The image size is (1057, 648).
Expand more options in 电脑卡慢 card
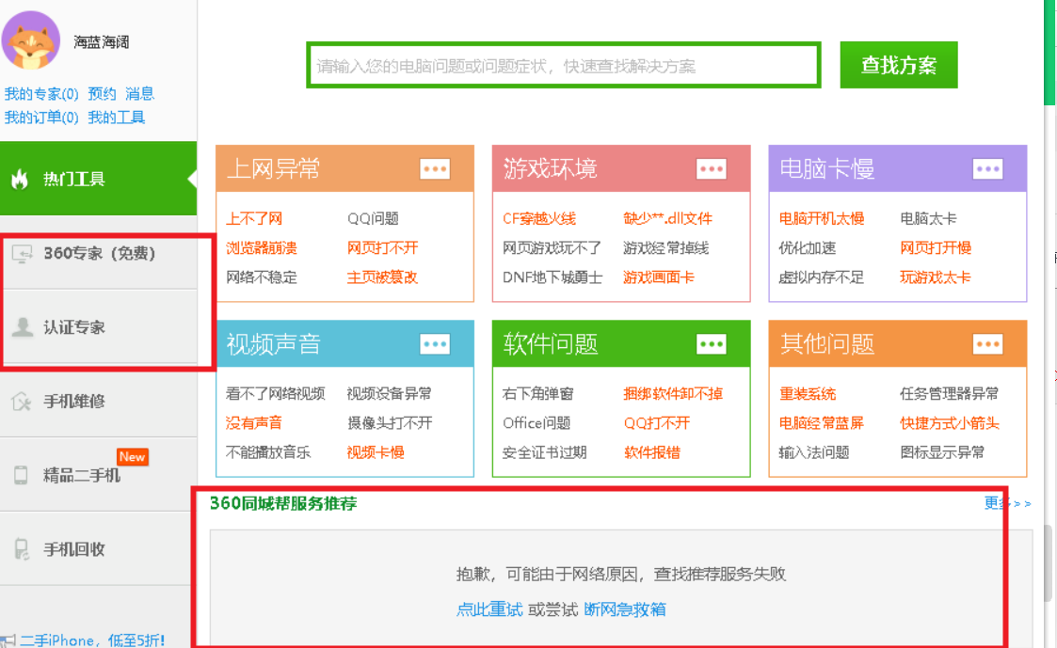[987, 169]
